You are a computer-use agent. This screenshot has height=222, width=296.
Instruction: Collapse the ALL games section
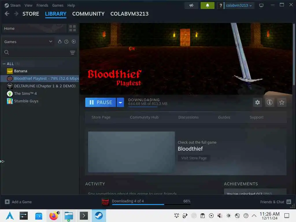click(4, 64)
